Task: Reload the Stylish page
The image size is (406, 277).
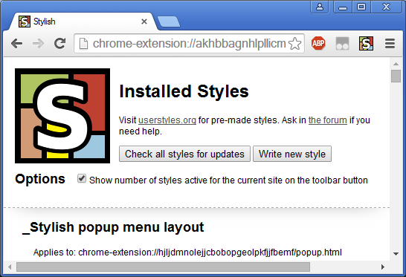Action: (59, 44)
